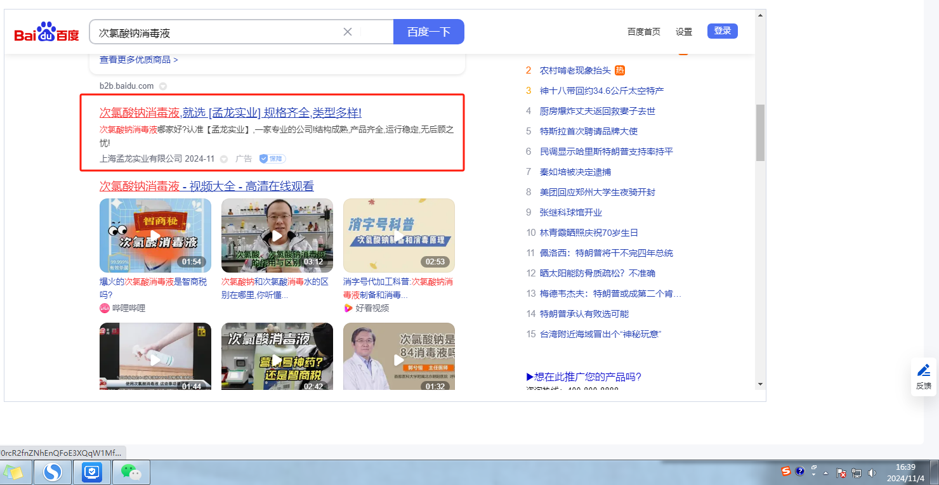Expand dropdown arrow next to b2b.baidu.com
The height and width of the screenshot is (485, 939).
pyautogui.click(x=163, y=86)
